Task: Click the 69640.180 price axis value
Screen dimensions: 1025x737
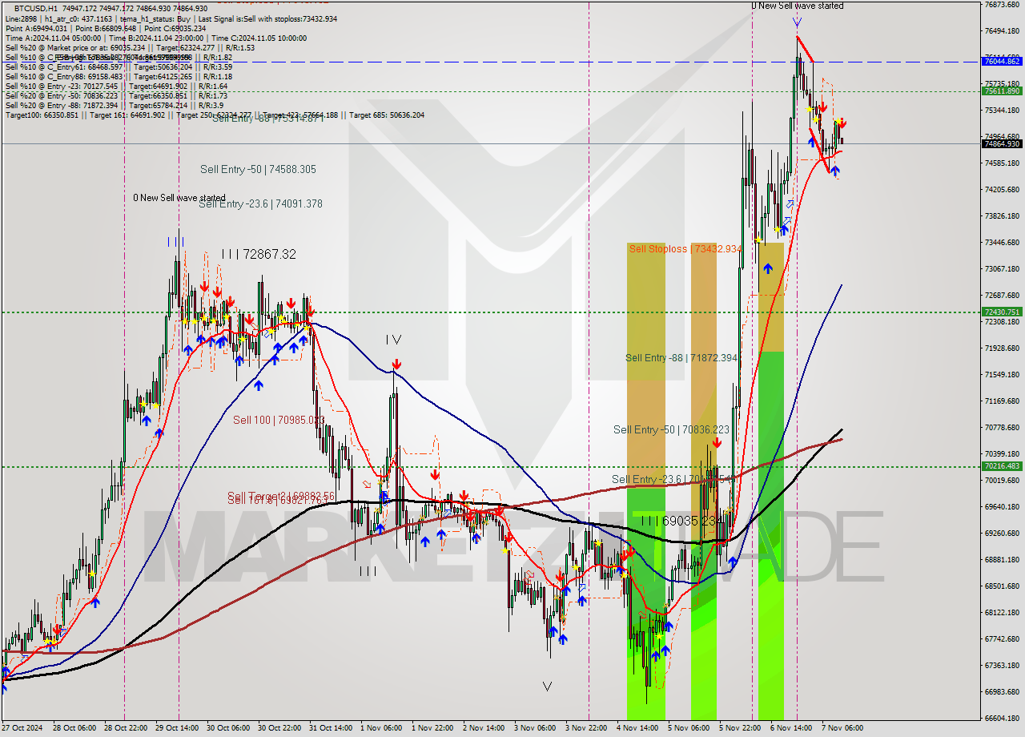Action: (1002, 506)
